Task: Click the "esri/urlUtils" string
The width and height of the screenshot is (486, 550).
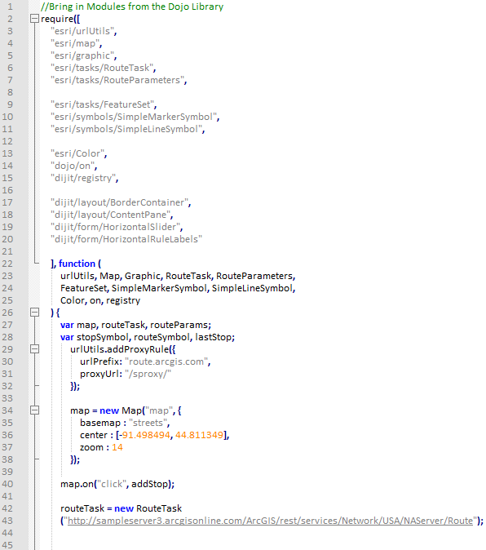Action: coord(82,31)
